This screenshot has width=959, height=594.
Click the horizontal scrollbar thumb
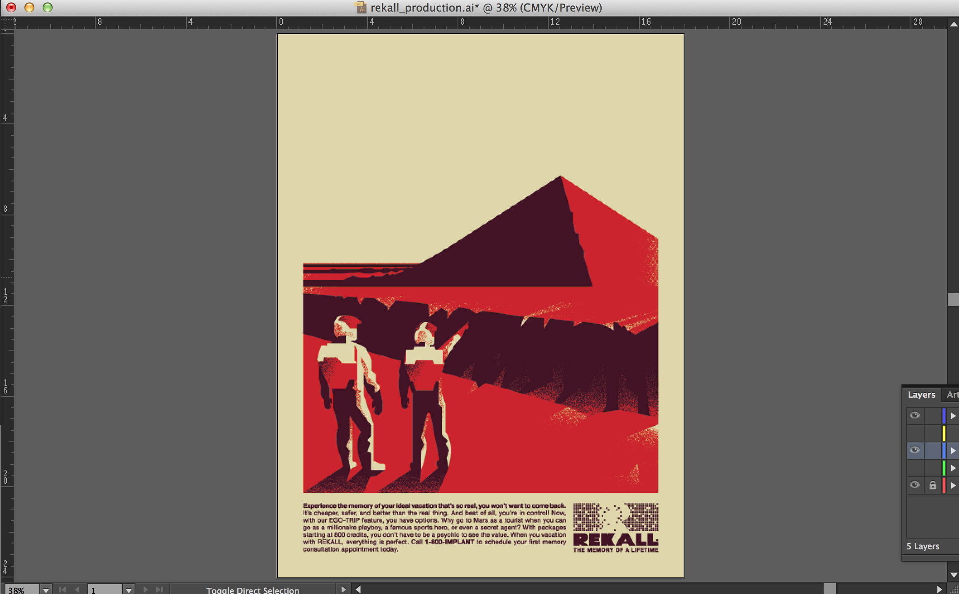point(829,589)
